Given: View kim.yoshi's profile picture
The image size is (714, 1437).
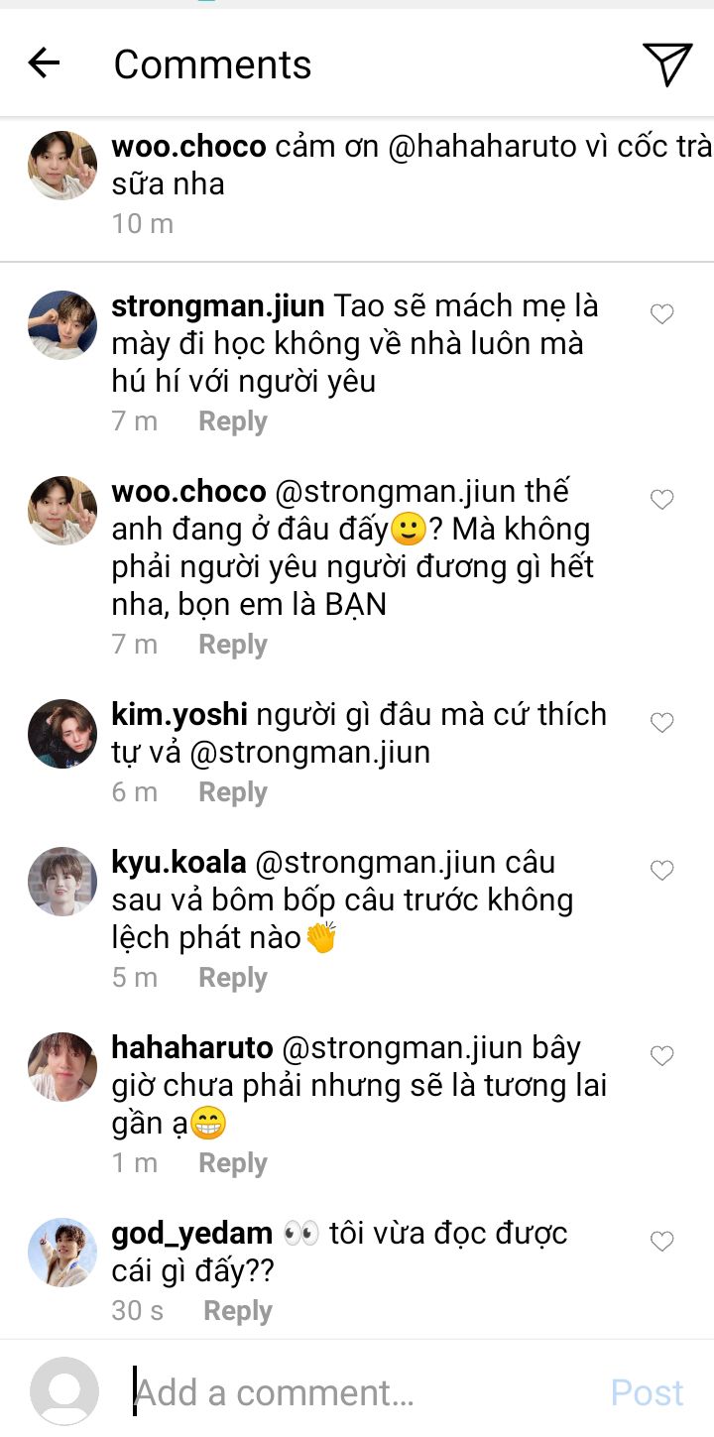Looking at the screenshot, I should pyautogui.click(x=62, y=734).
